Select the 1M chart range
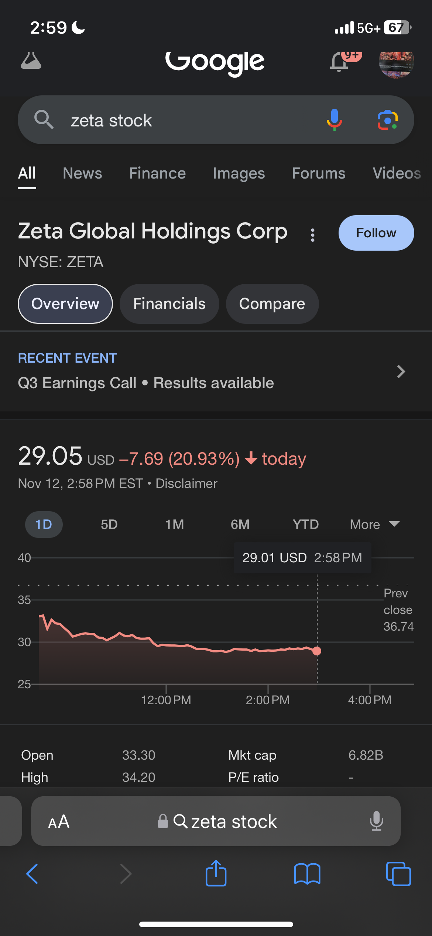This screenshot has width=432, height=936. [175, 525]
